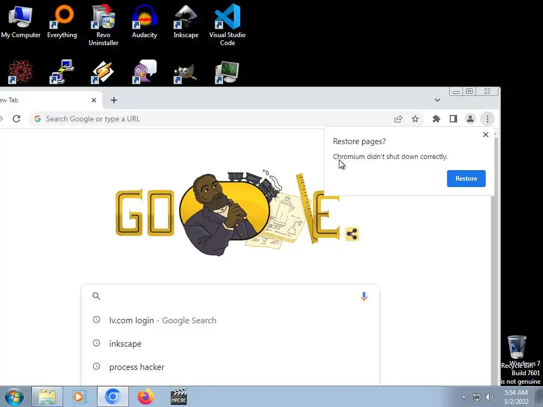Image resolution: width=543 pixels, height=407 pixels.
Task: Open the Google Doodle illustration
Action: pyautogui.click(x=227, y=213)
